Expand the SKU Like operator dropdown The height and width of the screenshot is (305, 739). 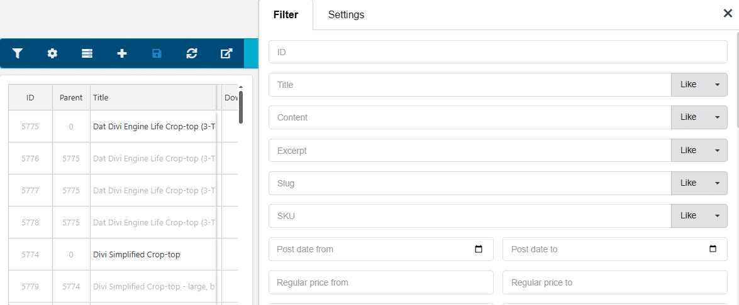699,216
